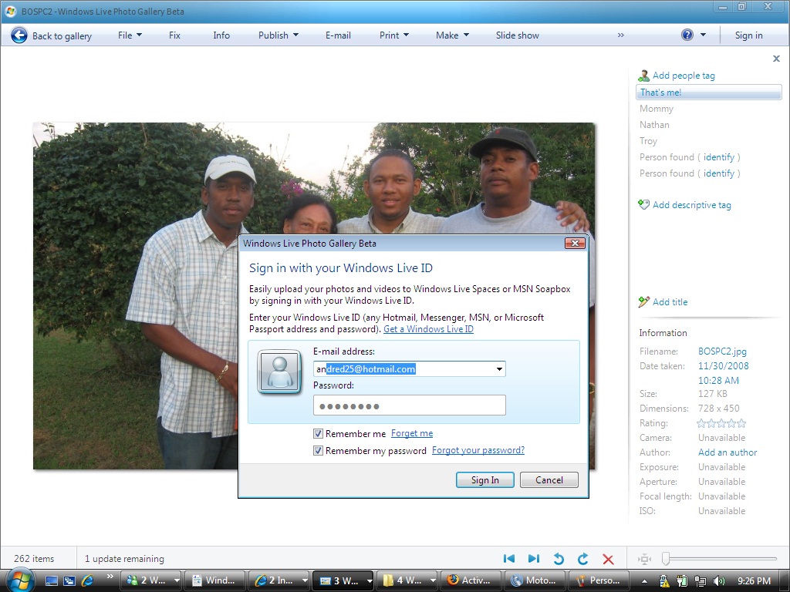
Task: Adjust the zoom slider handle
Action: click(x=666, y=558)
